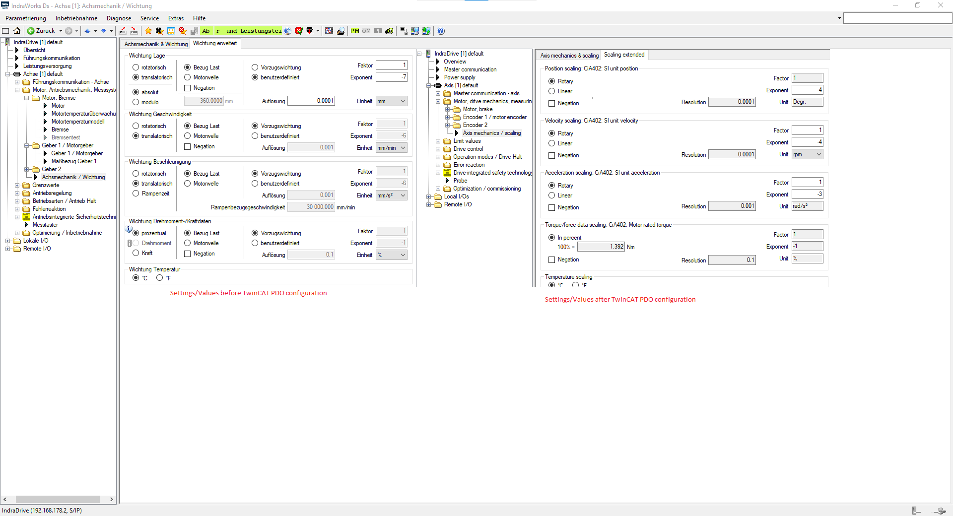
Task: Open the Remote I/O tree item in left tree
Action: coord(37,249)
